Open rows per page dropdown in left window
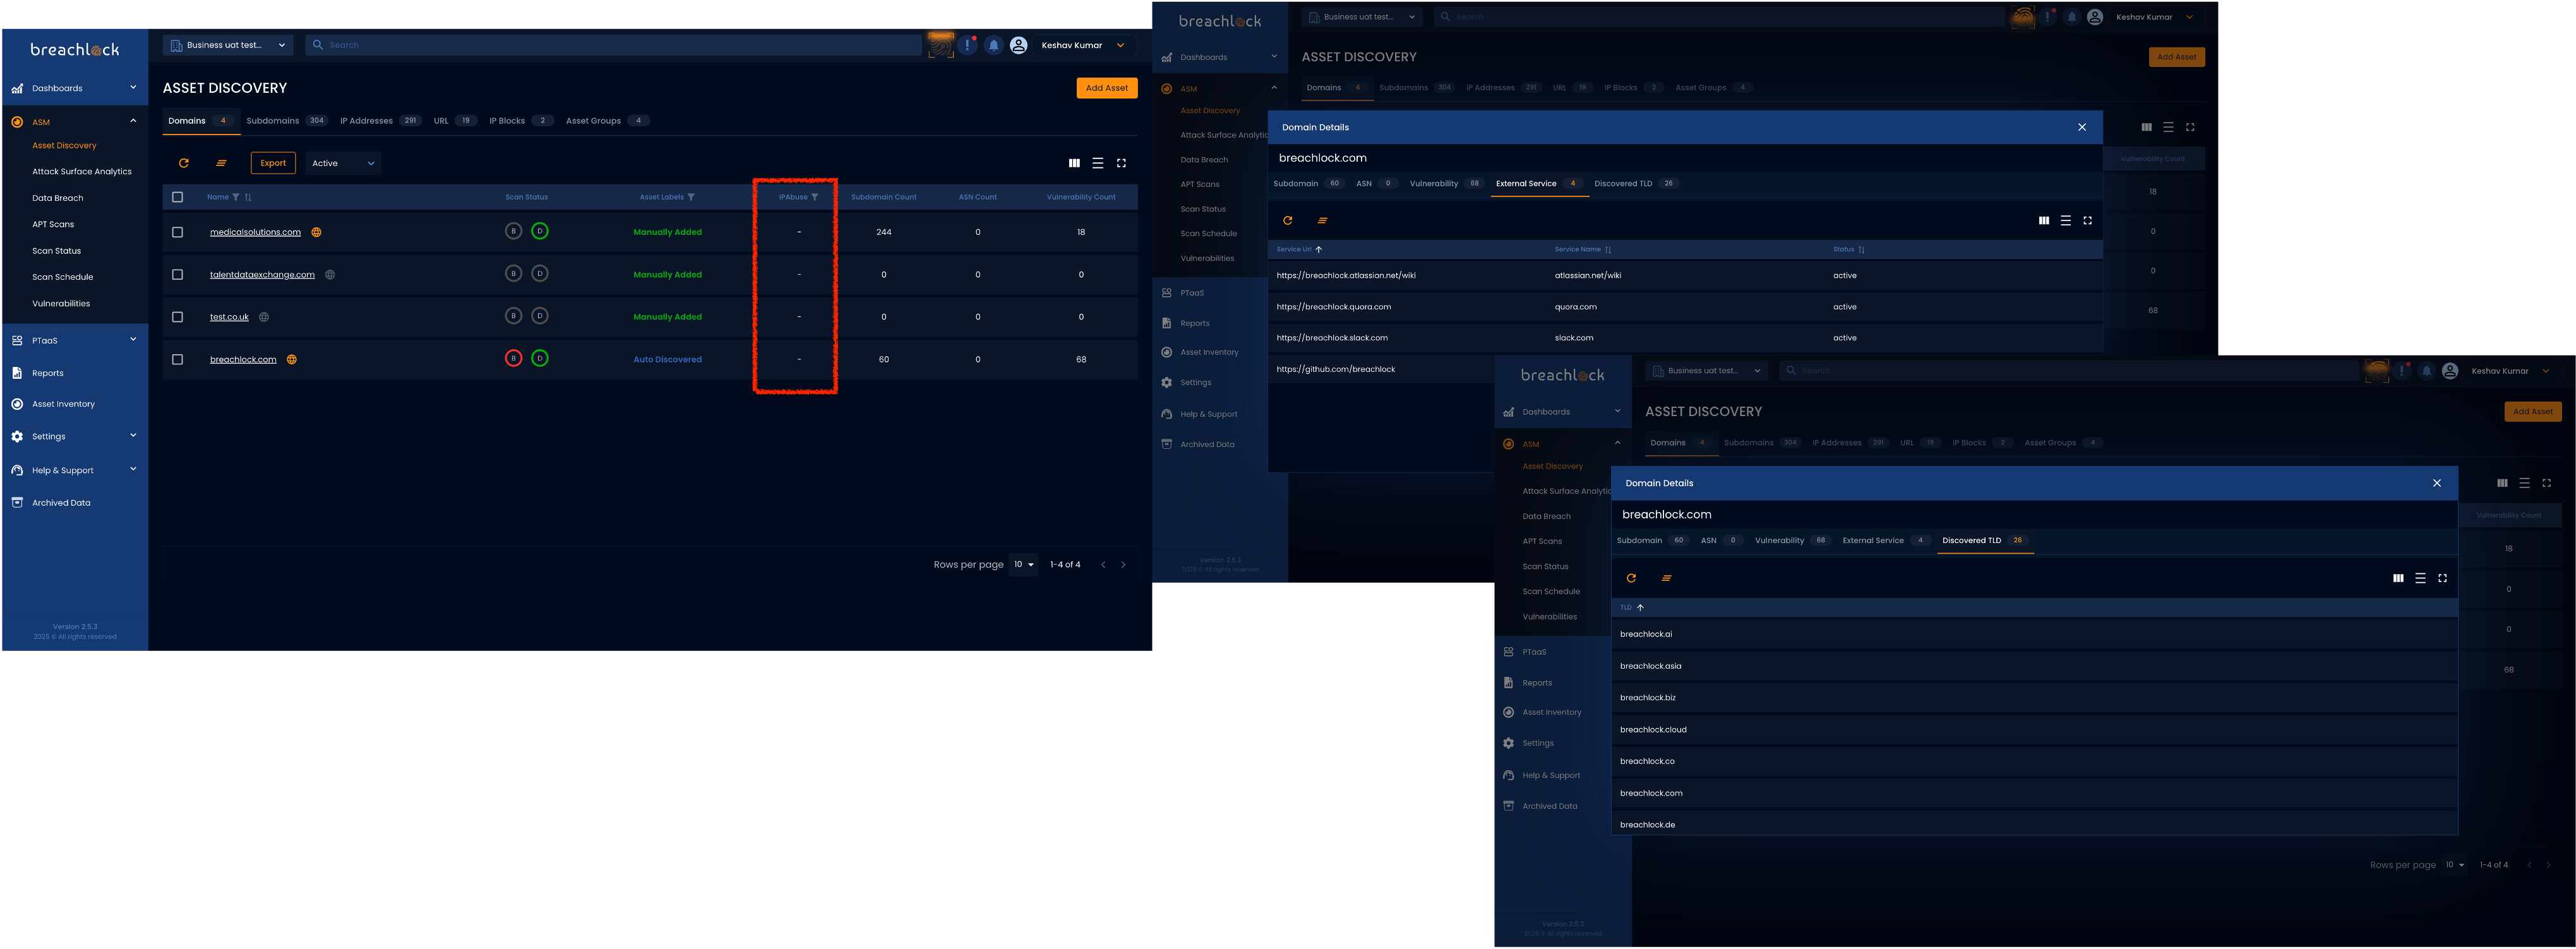Screen dimensions: 2576x949 pos(1024,565)
